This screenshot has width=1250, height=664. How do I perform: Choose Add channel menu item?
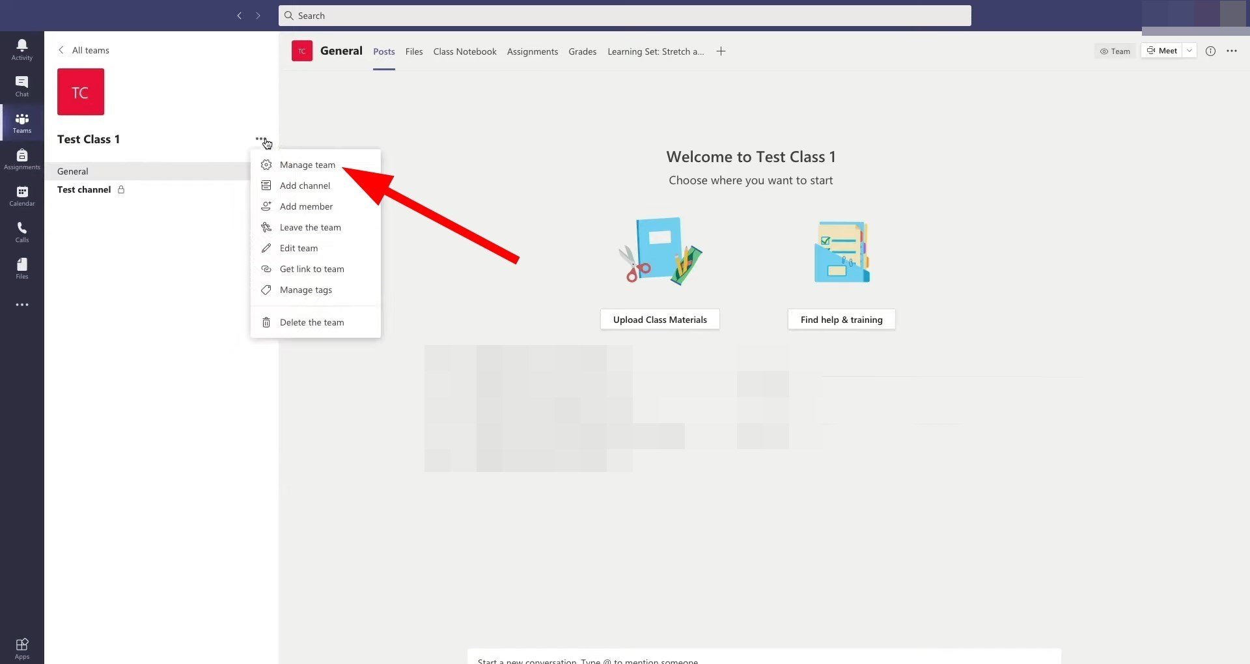(x=316, y=186)
